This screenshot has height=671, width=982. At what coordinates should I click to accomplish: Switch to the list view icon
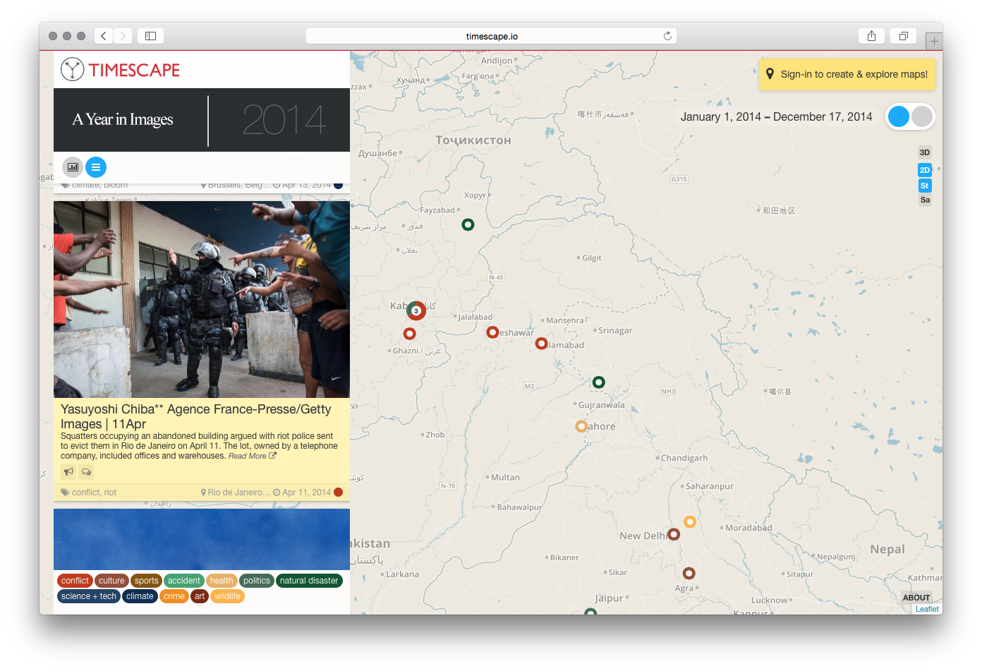click(96, 167)
